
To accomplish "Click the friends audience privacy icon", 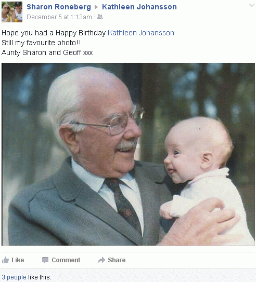I will tap(100, 17).
